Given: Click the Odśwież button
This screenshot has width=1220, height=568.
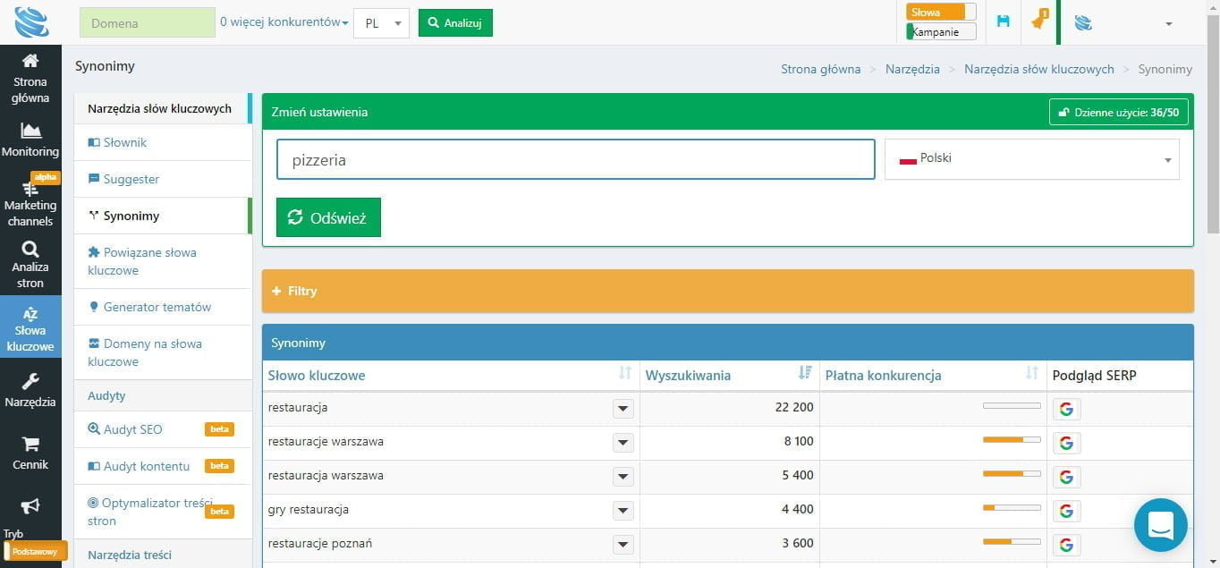Looking at the screenshot, I should [328, 217].
